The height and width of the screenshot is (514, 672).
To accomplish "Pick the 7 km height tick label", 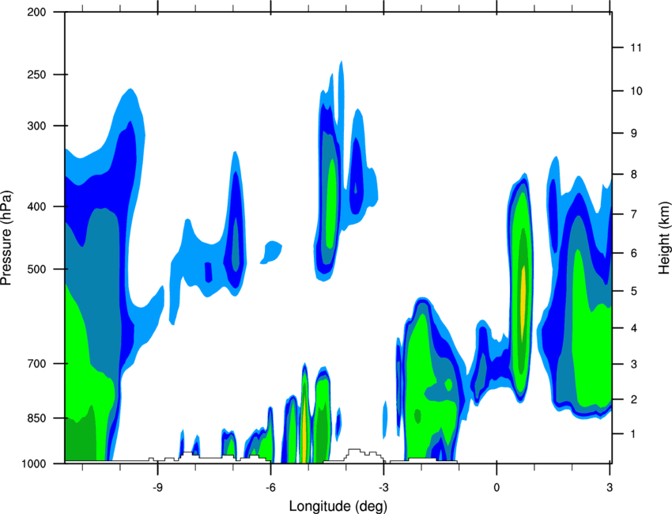I will 633,214.
